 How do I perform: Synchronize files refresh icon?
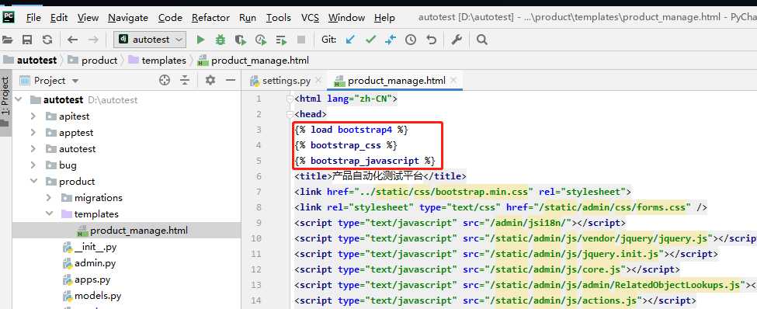coord(47,40)
